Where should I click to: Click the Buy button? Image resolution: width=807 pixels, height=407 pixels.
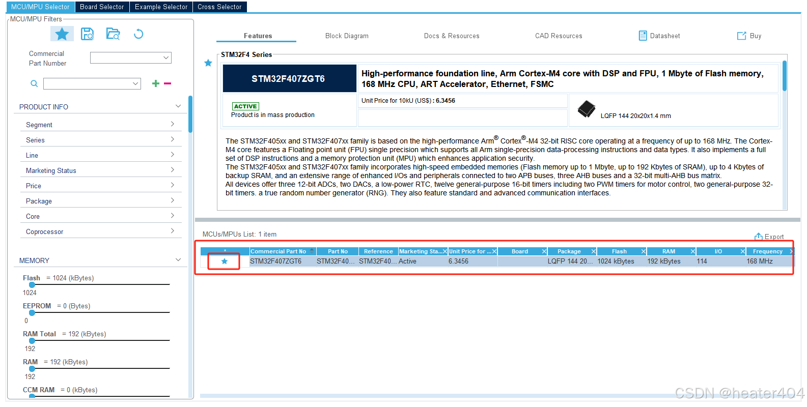click(x=756, y=36)
